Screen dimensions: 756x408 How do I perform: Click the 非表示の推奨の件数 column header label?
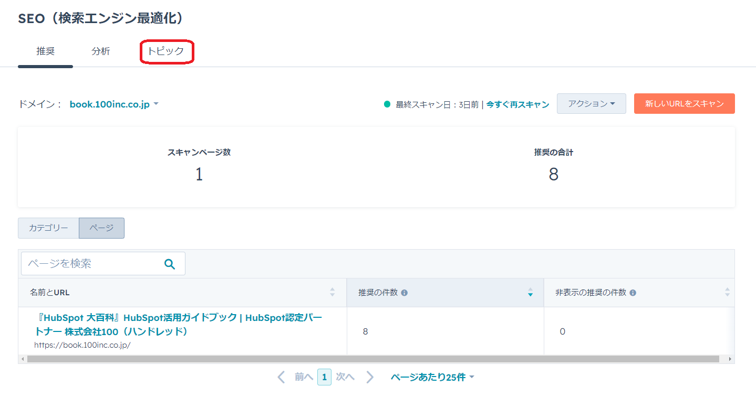click(591, 293)
